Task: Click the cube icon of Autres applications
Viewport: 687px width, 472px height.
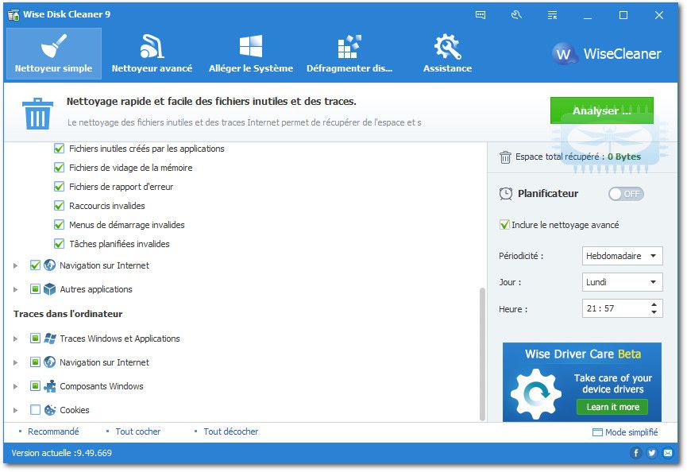Action: [x=49, y=289]
